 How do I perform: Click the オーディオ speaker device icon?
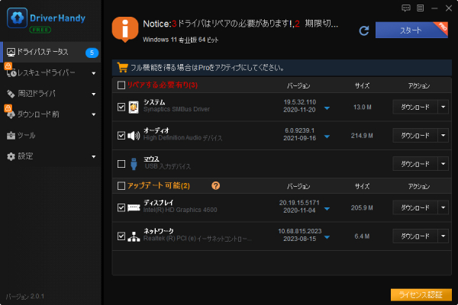pos(134,136)
